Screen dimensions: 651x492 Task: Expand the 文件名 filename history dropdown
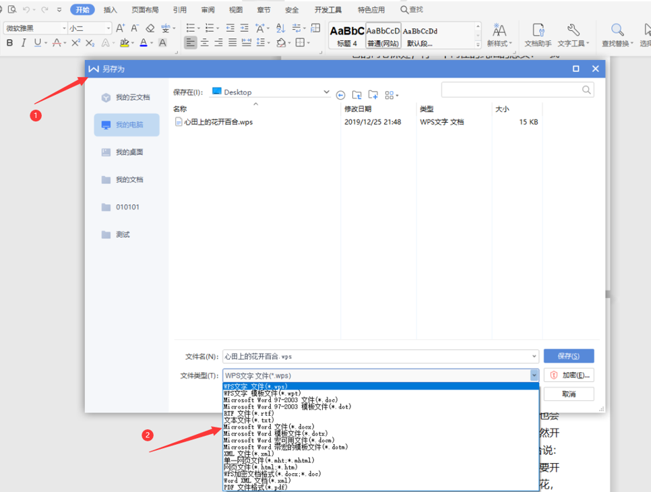click(x=534, y=357)
